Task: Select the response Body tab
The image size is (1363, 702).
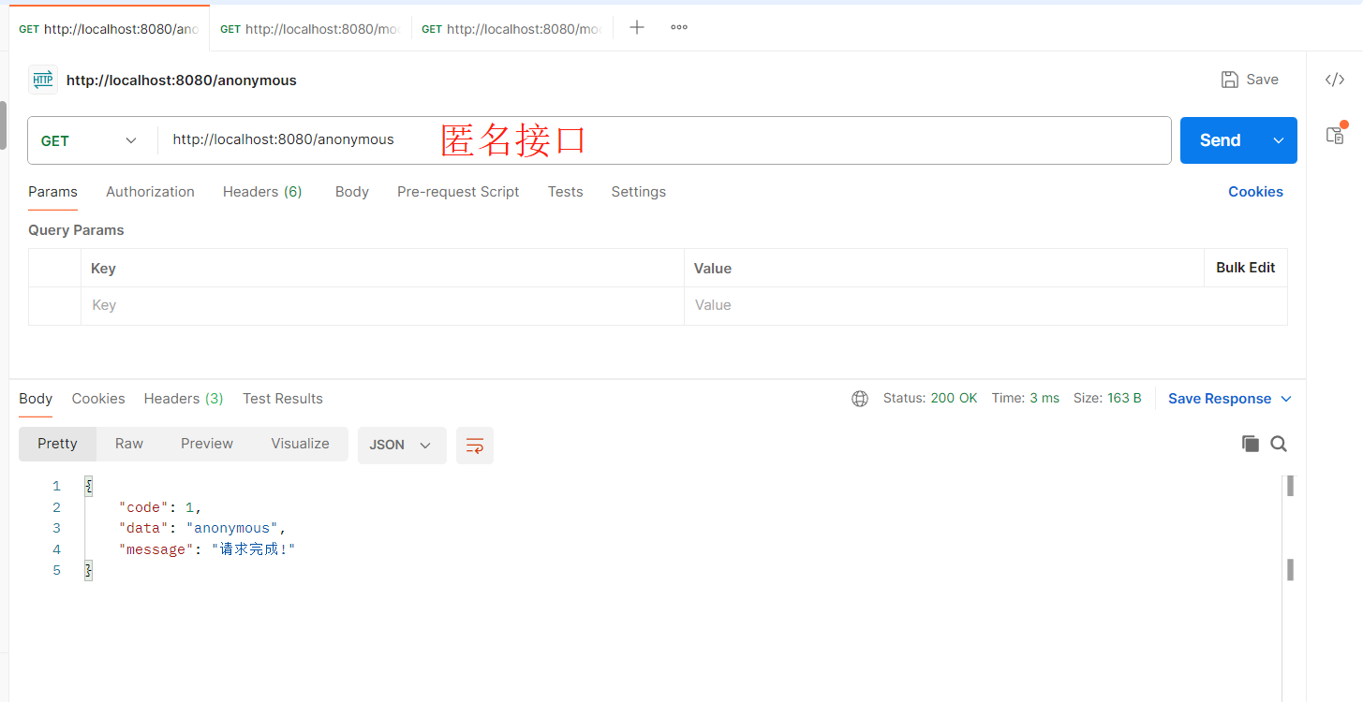Action: pyautogui.click(x=36, y=399)
